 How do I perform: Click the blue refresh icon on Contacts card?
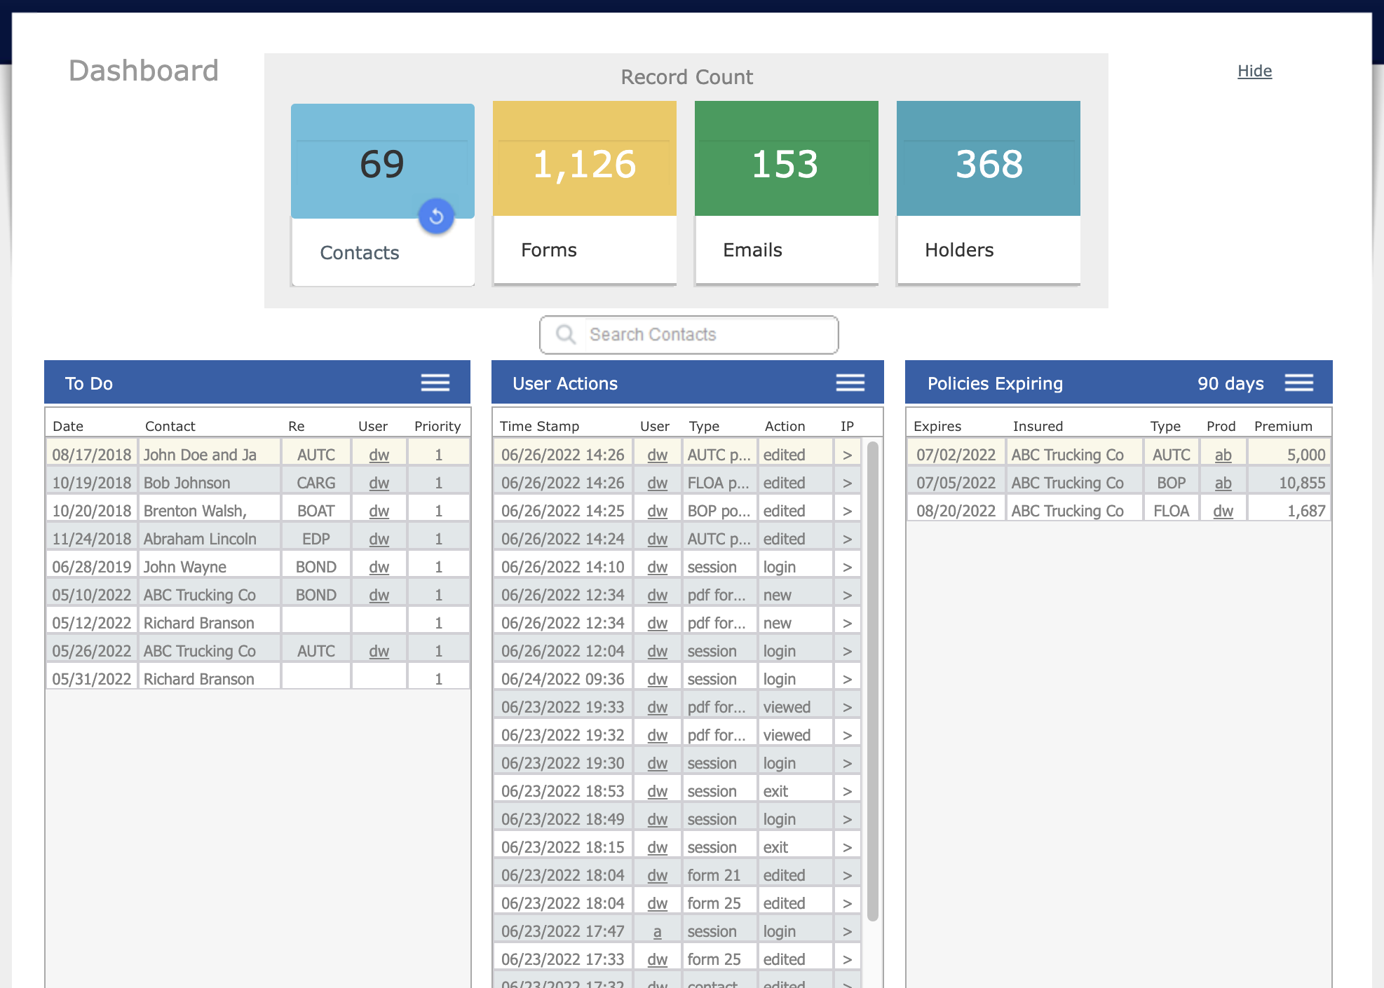click(436, 217)
